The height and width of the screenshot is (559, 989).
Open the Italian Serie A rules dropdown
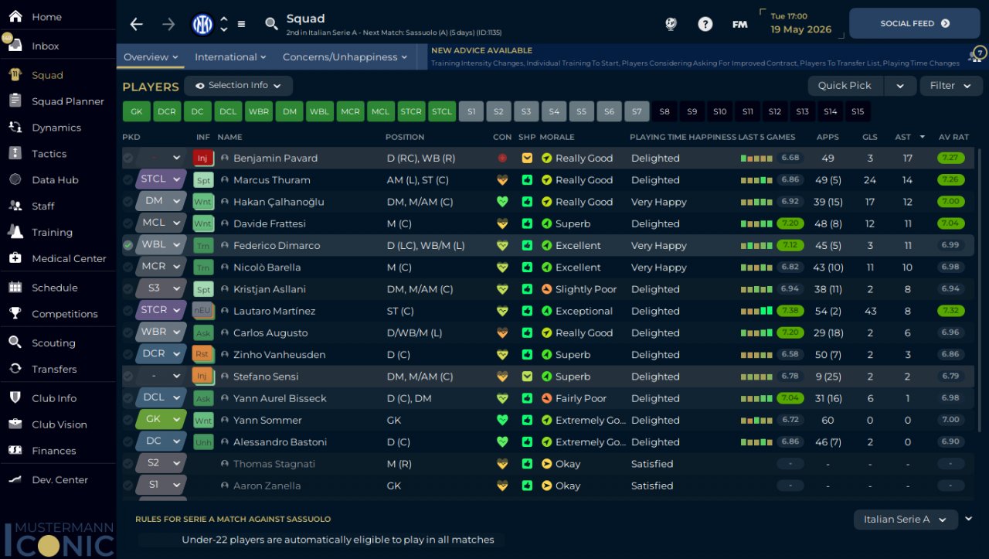click(x=906, y=520)
